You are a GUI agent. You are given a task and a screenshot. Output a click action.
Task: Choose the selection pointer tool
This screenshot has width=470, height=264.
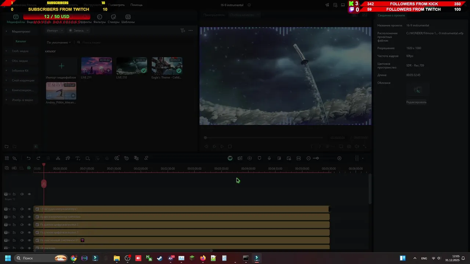coord(15,158)
